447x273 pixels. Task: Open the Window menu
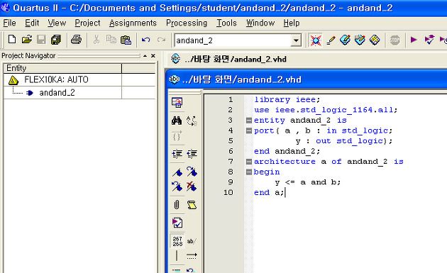[x=260, y=23]
